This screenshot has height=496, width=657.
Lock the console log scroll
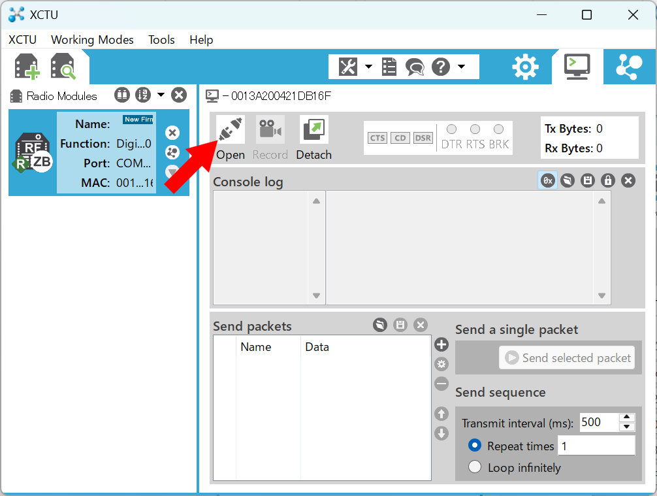(x=608, y=181)
